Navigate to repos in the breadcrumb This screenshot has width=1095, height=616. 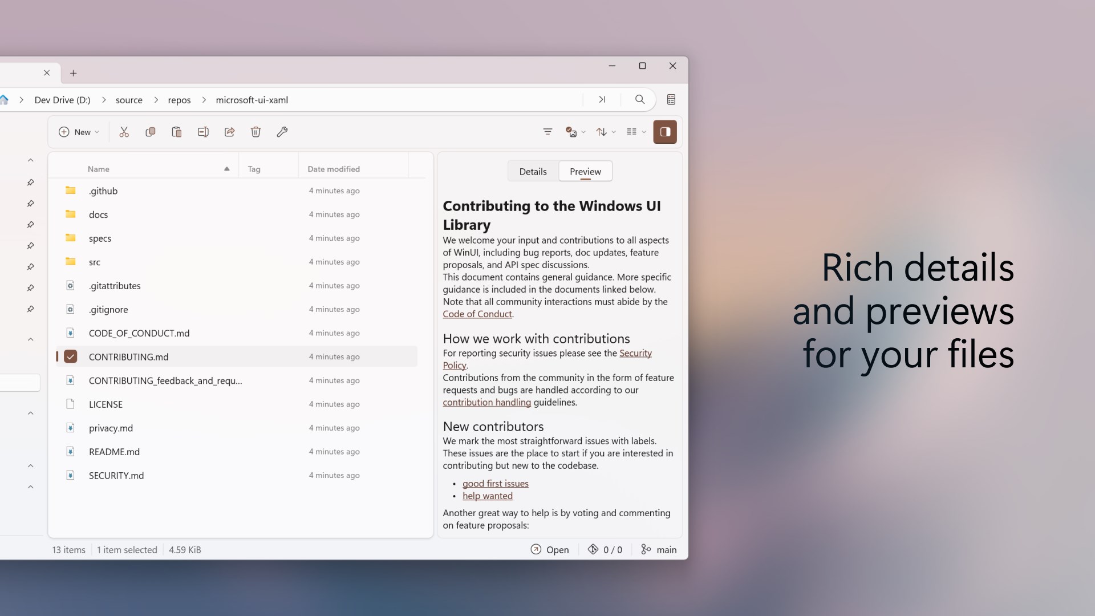click(x=179, y=100)
